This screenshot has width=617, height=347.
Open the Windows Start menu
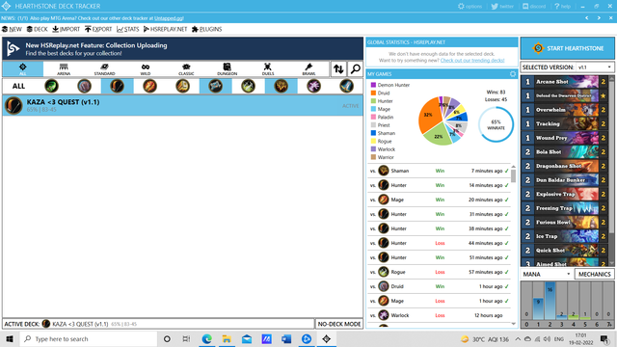pos(10,338)
